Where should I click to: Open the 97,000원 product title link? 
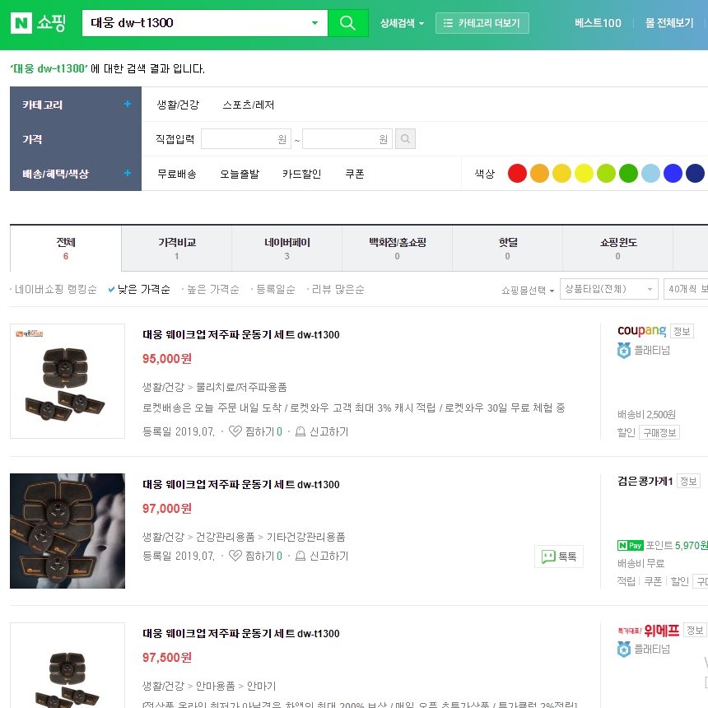tap(241, 485)
